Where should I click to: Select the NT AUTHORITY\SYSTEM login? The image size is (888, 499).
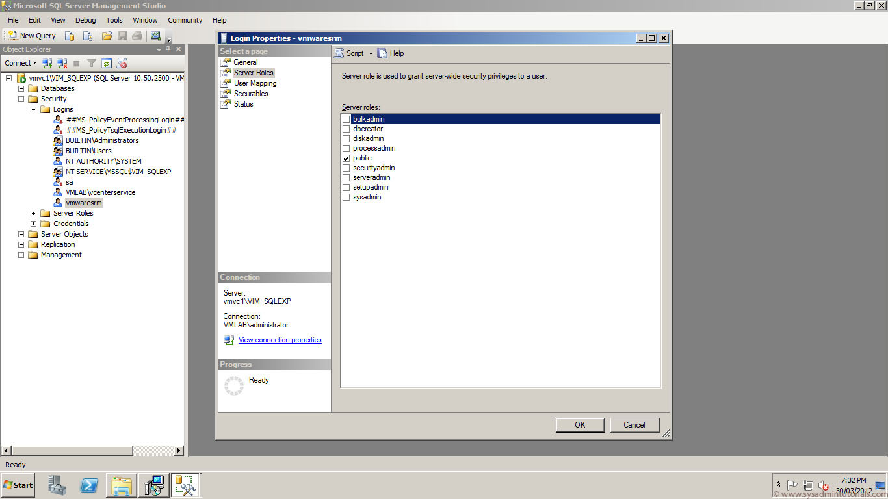(103, 161)
